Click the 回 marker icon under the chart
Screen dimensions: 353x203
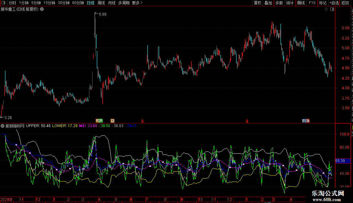pos(112,121)
